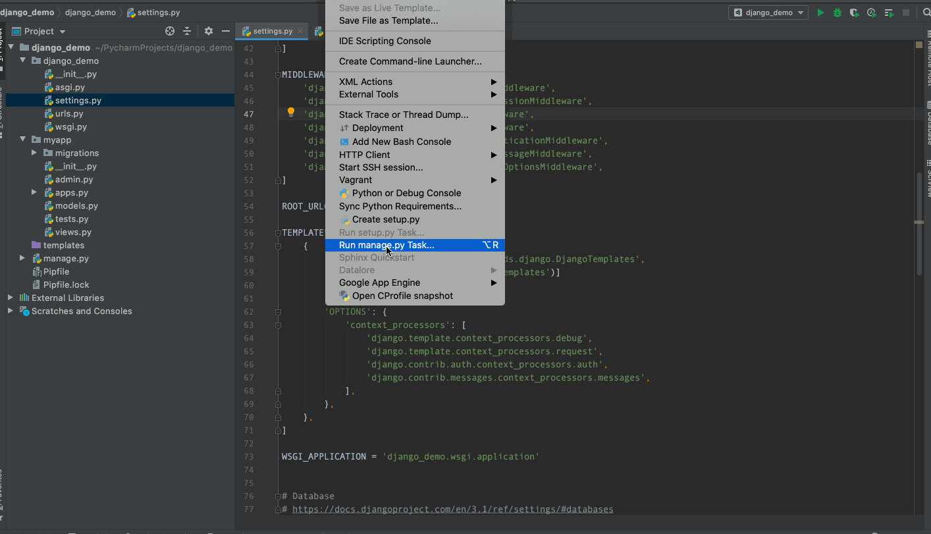Click the yellow inspection marker square

pyautogui.click(x=919, y=45)
